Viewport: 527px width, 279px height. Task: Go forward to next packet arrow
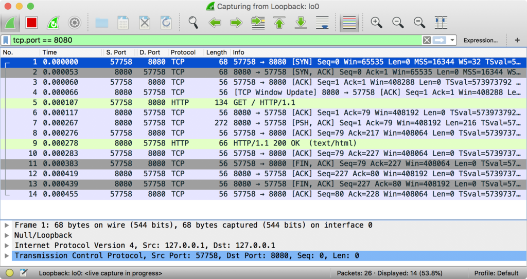pos(236,23)
